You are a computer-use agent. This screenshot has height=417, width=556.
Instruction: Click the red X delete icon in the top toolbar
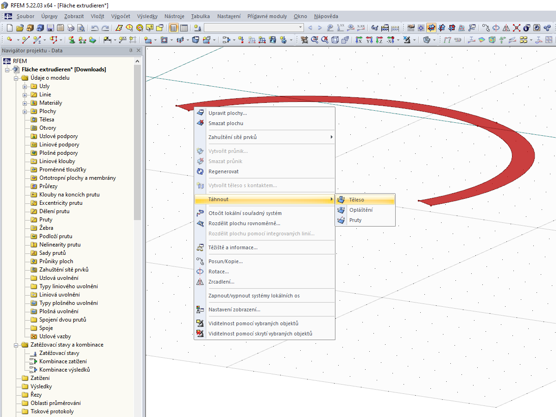517,28
